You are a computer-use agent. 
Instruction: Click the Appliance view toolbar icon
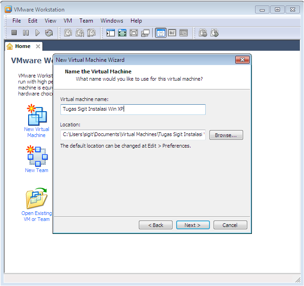pos(172,33)
